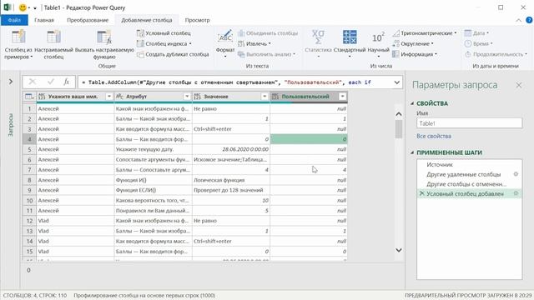
Task: Click the vertical scrollbar thumb
Action: pos(399,129)
